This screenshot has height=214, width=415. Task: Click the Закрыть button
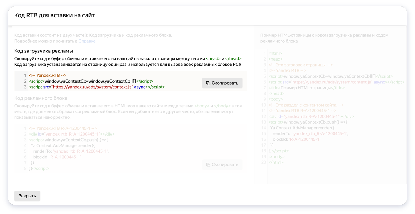[x=27, y=196]
